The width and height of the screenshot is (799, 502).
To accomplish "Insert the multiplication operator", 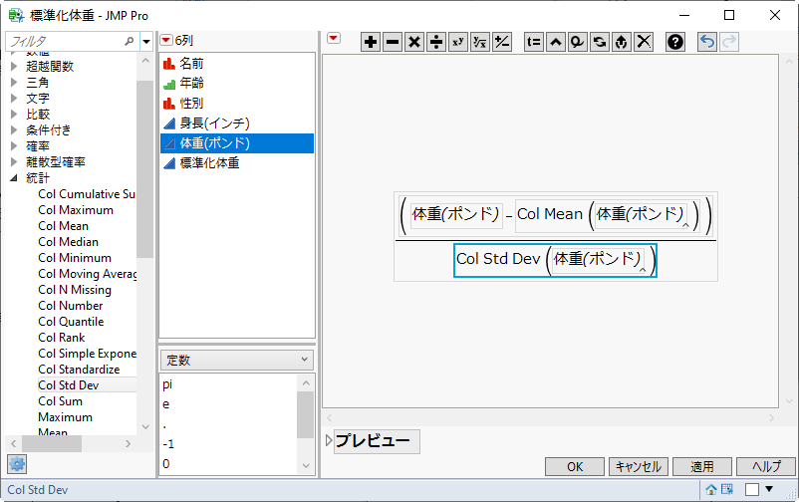I will 414,42.
